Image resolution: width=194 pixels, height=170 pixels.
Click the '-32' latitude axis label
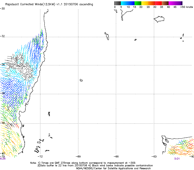(2, 36)
